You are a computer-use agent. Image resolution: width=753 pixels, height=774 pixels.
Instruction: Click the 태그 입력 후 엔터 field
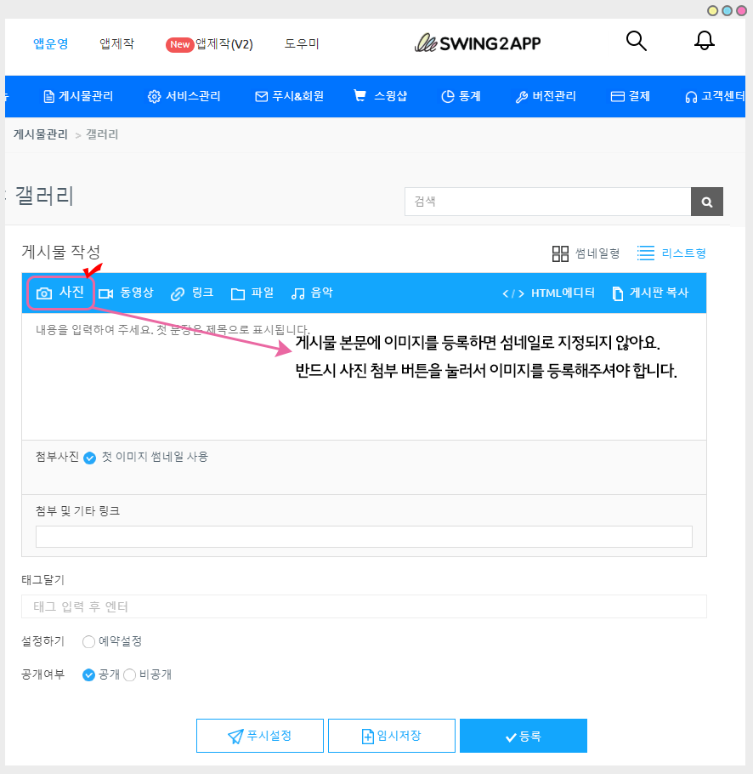(364, 606)
